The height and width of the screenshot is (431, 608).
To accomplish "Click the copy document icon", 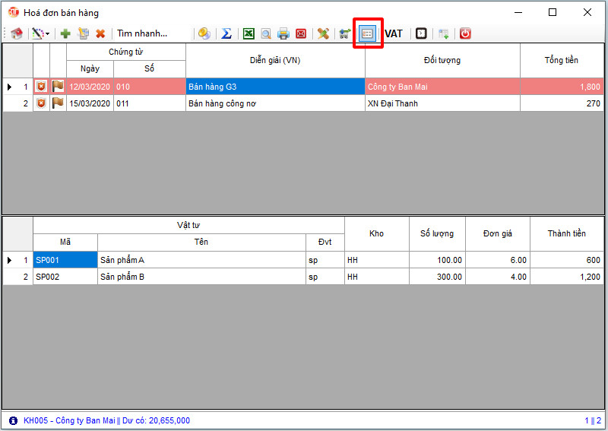I will pyautogui.click(x=84, y=34).
